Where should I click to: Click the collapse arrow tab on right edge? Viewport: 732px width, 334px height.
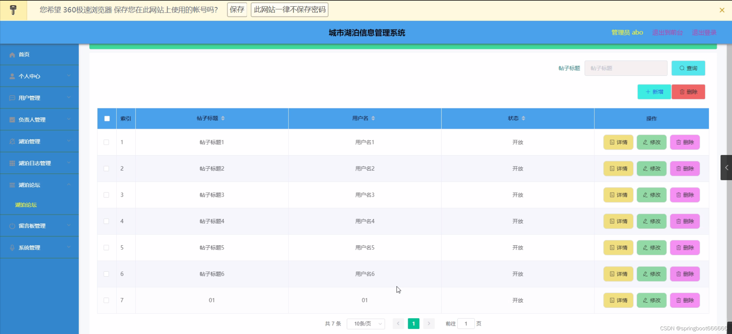(726, 168)
